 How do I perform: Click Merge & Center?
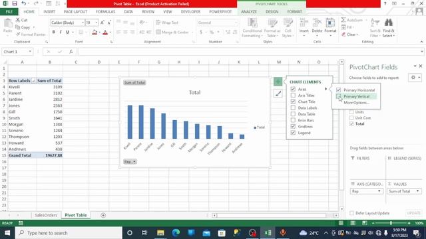(173, 33)
